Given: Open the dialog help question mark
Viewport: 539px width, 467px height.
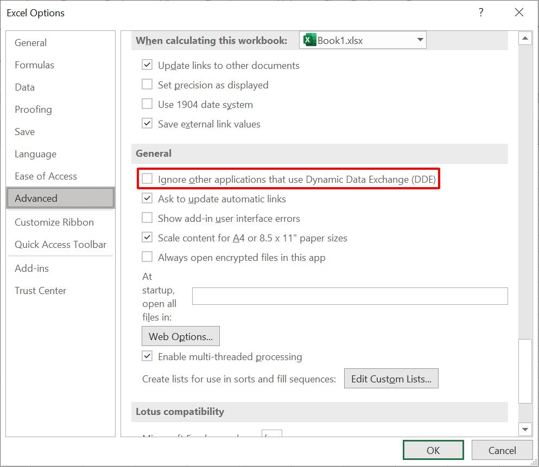Looking at the screenshot, I should pos(481,12).
